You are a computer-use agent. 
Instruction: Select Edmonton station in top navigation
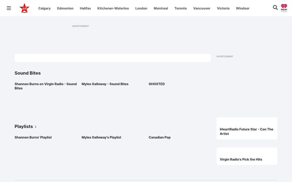(65, 8)
